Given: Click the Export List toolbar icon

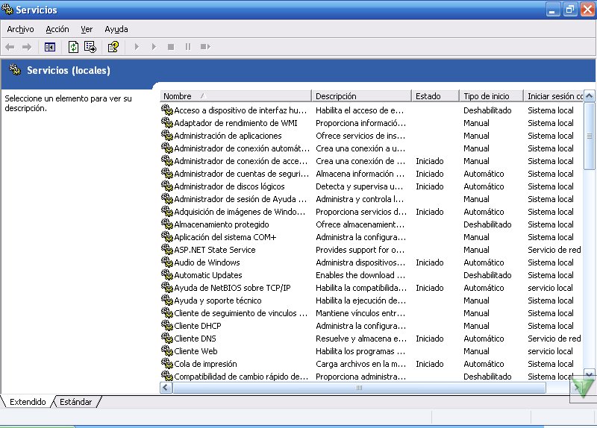Looking at the screenshot, I should [x=90, y=47].
